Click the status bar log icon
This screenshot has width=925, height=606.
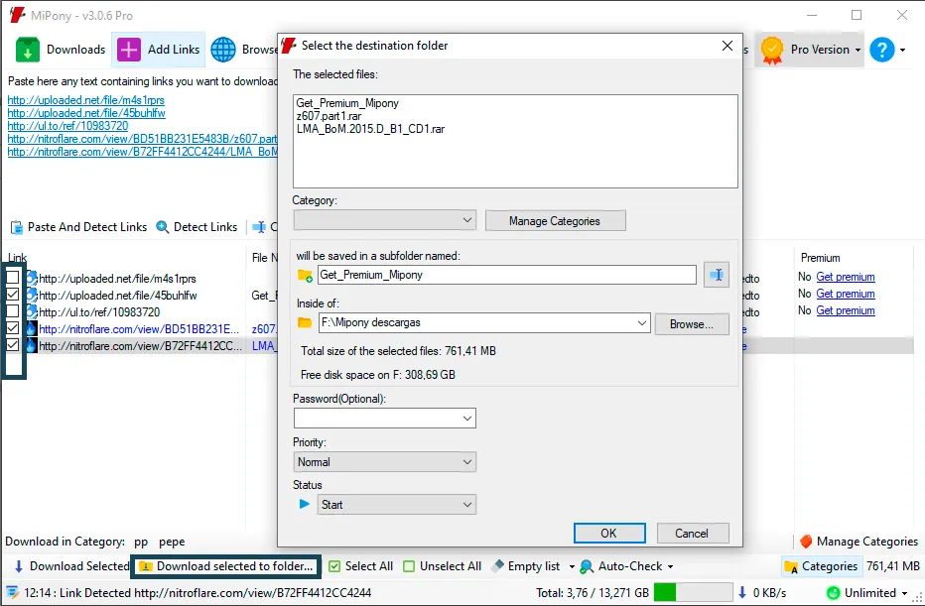tap(12, 592)
